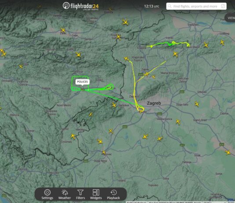
Task: Select the aircraft near Karlovac
Action: click(x=104, y=152)
